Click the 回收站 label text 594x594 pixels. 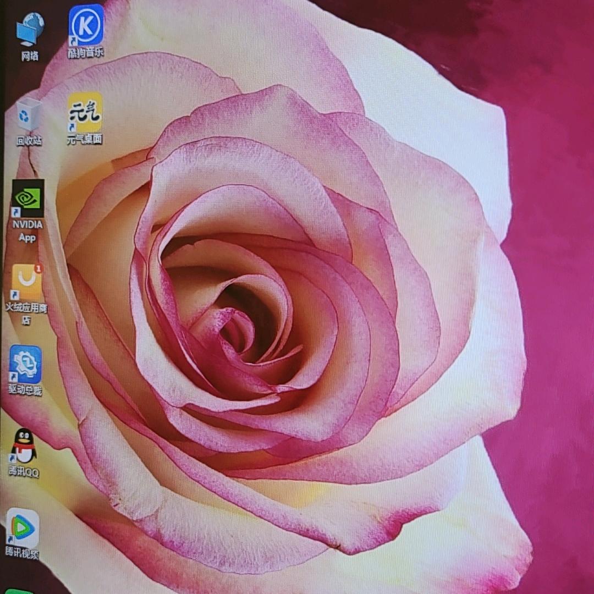click(29, 141)
